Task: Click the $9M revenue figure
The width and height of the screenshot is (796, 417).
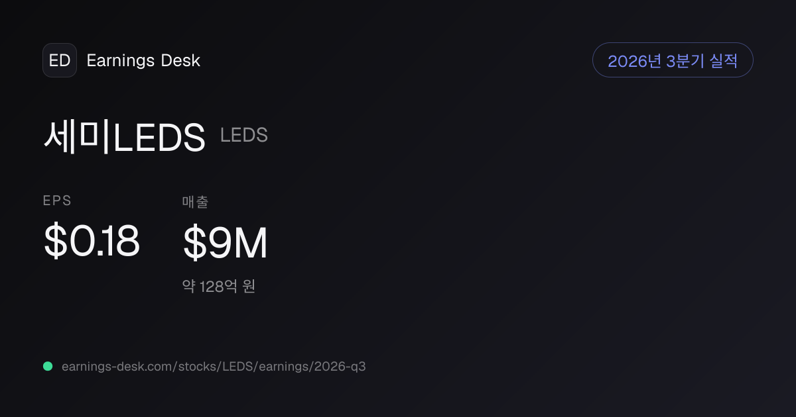Action: coord(226,243)
